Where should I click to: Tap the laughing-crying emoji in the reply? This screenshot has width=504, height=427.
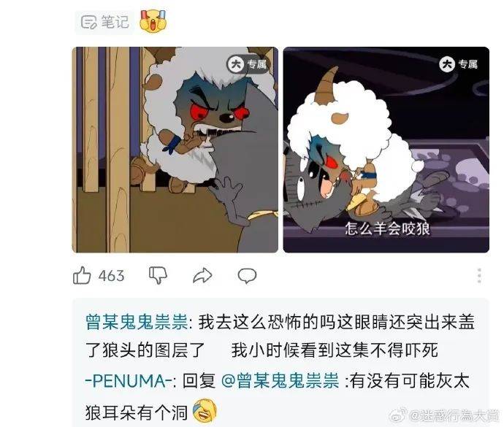205,411
